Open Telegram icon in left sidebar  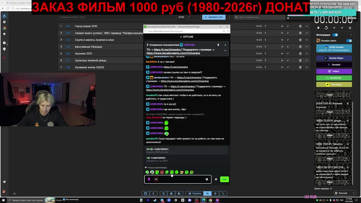coord(4,182)
